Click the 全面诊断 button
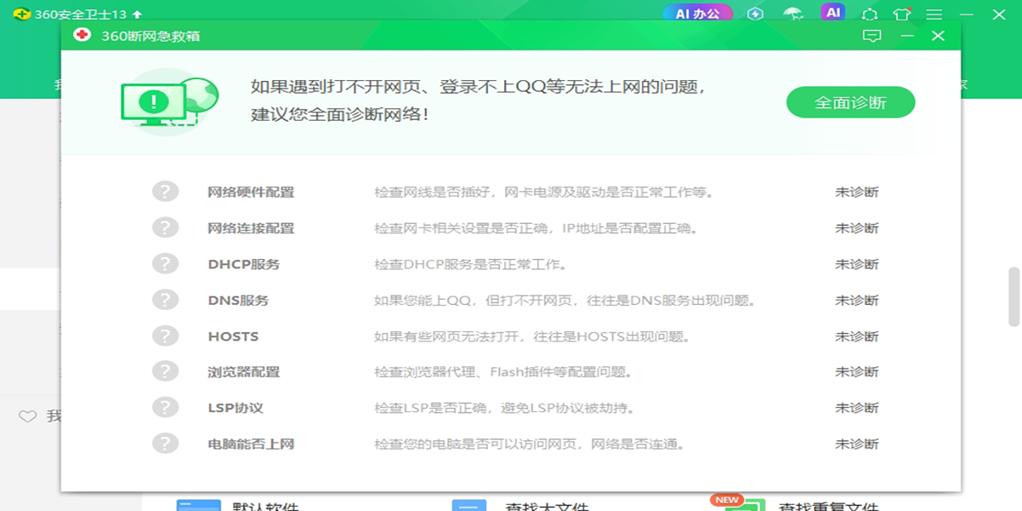The image size is (1022, 511). [x=851, y=101]
